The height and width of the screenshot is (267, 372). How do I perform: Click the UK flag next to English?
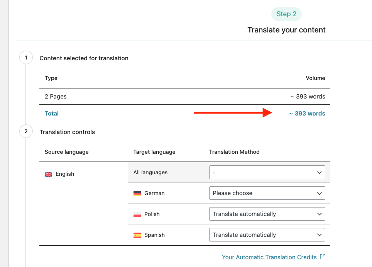[x=48, y=174]
